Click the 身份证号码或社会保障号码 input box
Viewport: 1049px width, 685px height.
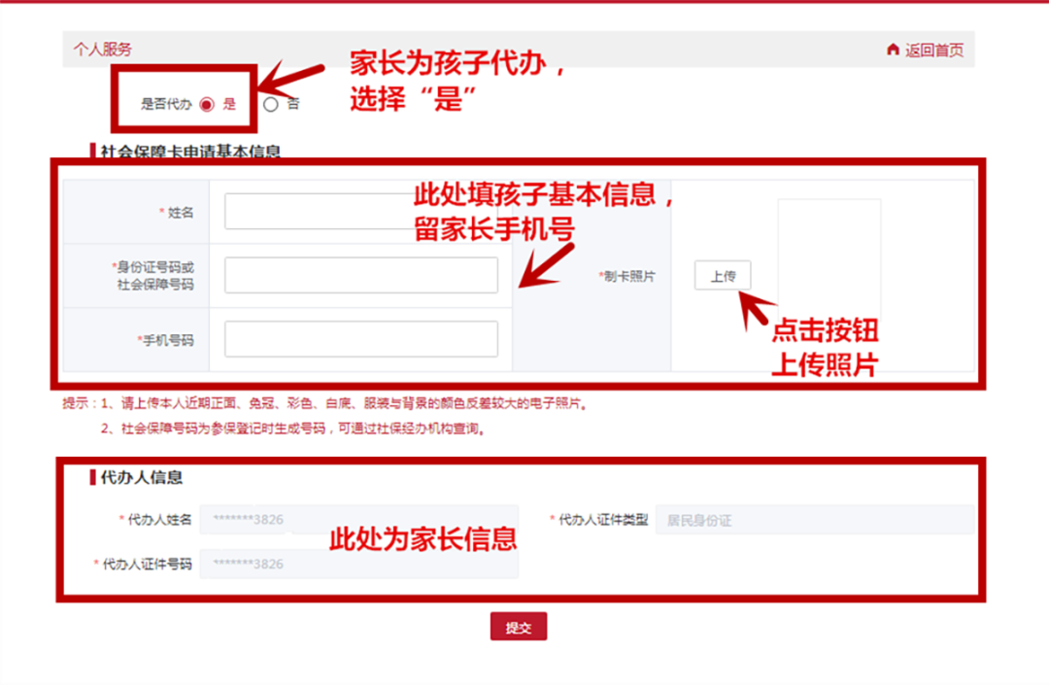click(x=360, y=275)
